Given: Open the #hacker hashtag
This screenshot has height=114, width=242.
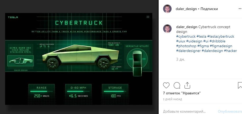Looking at the screenshot, I should [x=230, y=51].
